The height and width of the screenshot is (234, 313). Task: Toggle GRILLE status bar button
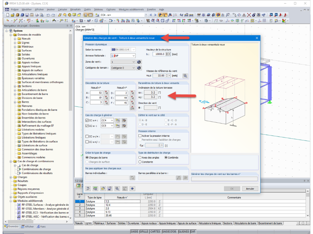[144, 232]
